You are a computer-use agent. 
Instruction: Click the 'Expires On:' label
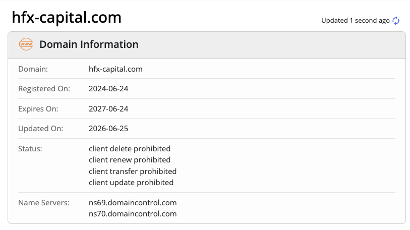pos(38,109)
